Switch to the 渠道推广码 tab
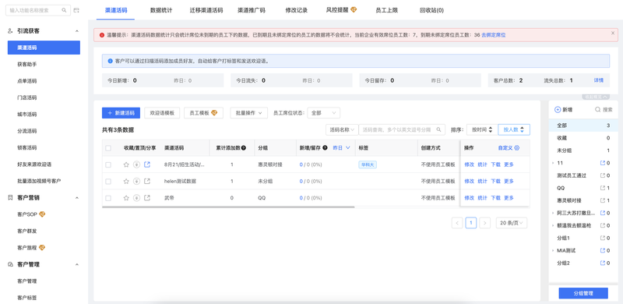 tap(251, 10)
